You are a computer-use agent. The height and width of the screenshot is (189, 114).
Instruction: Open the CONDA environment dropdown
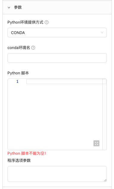coord(57,33)
